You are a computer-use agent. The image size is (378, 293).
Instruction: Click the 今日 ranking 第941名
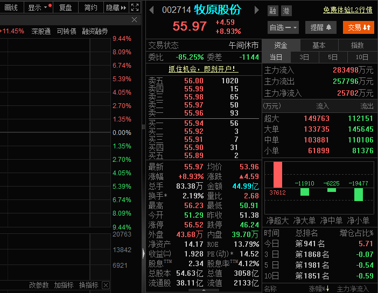coord(310,244)
